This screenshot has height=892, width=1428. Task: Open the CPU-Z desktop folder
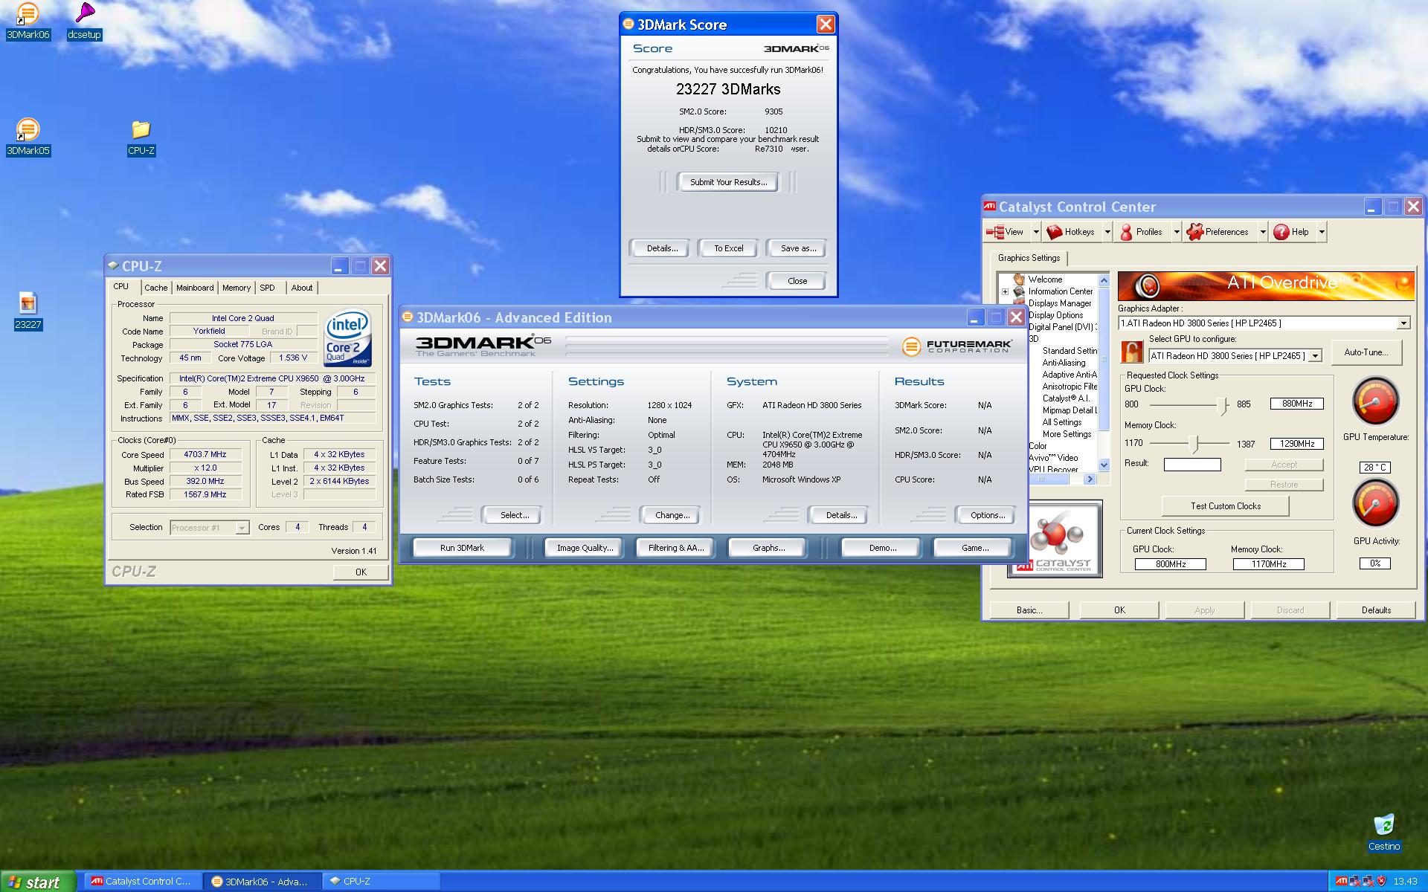141,138
